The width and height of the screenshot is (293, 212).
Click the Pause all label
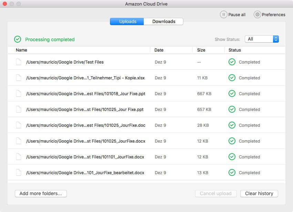(x=237, y=15)
